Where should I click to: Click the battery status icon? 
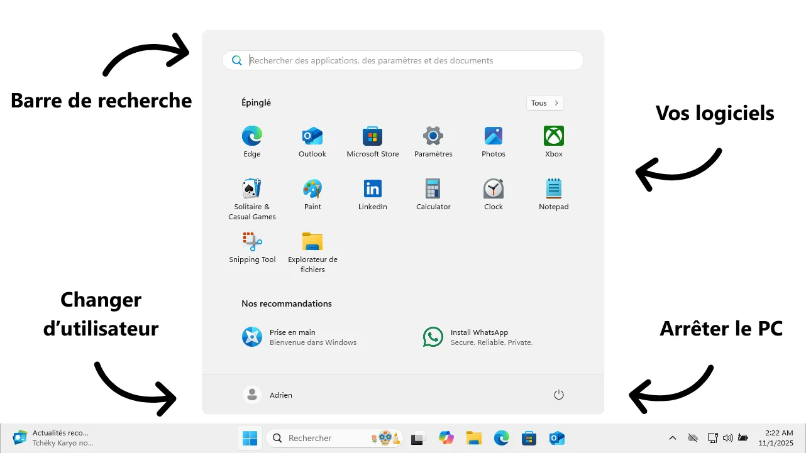pyautogui.click(x=743, y=438)
